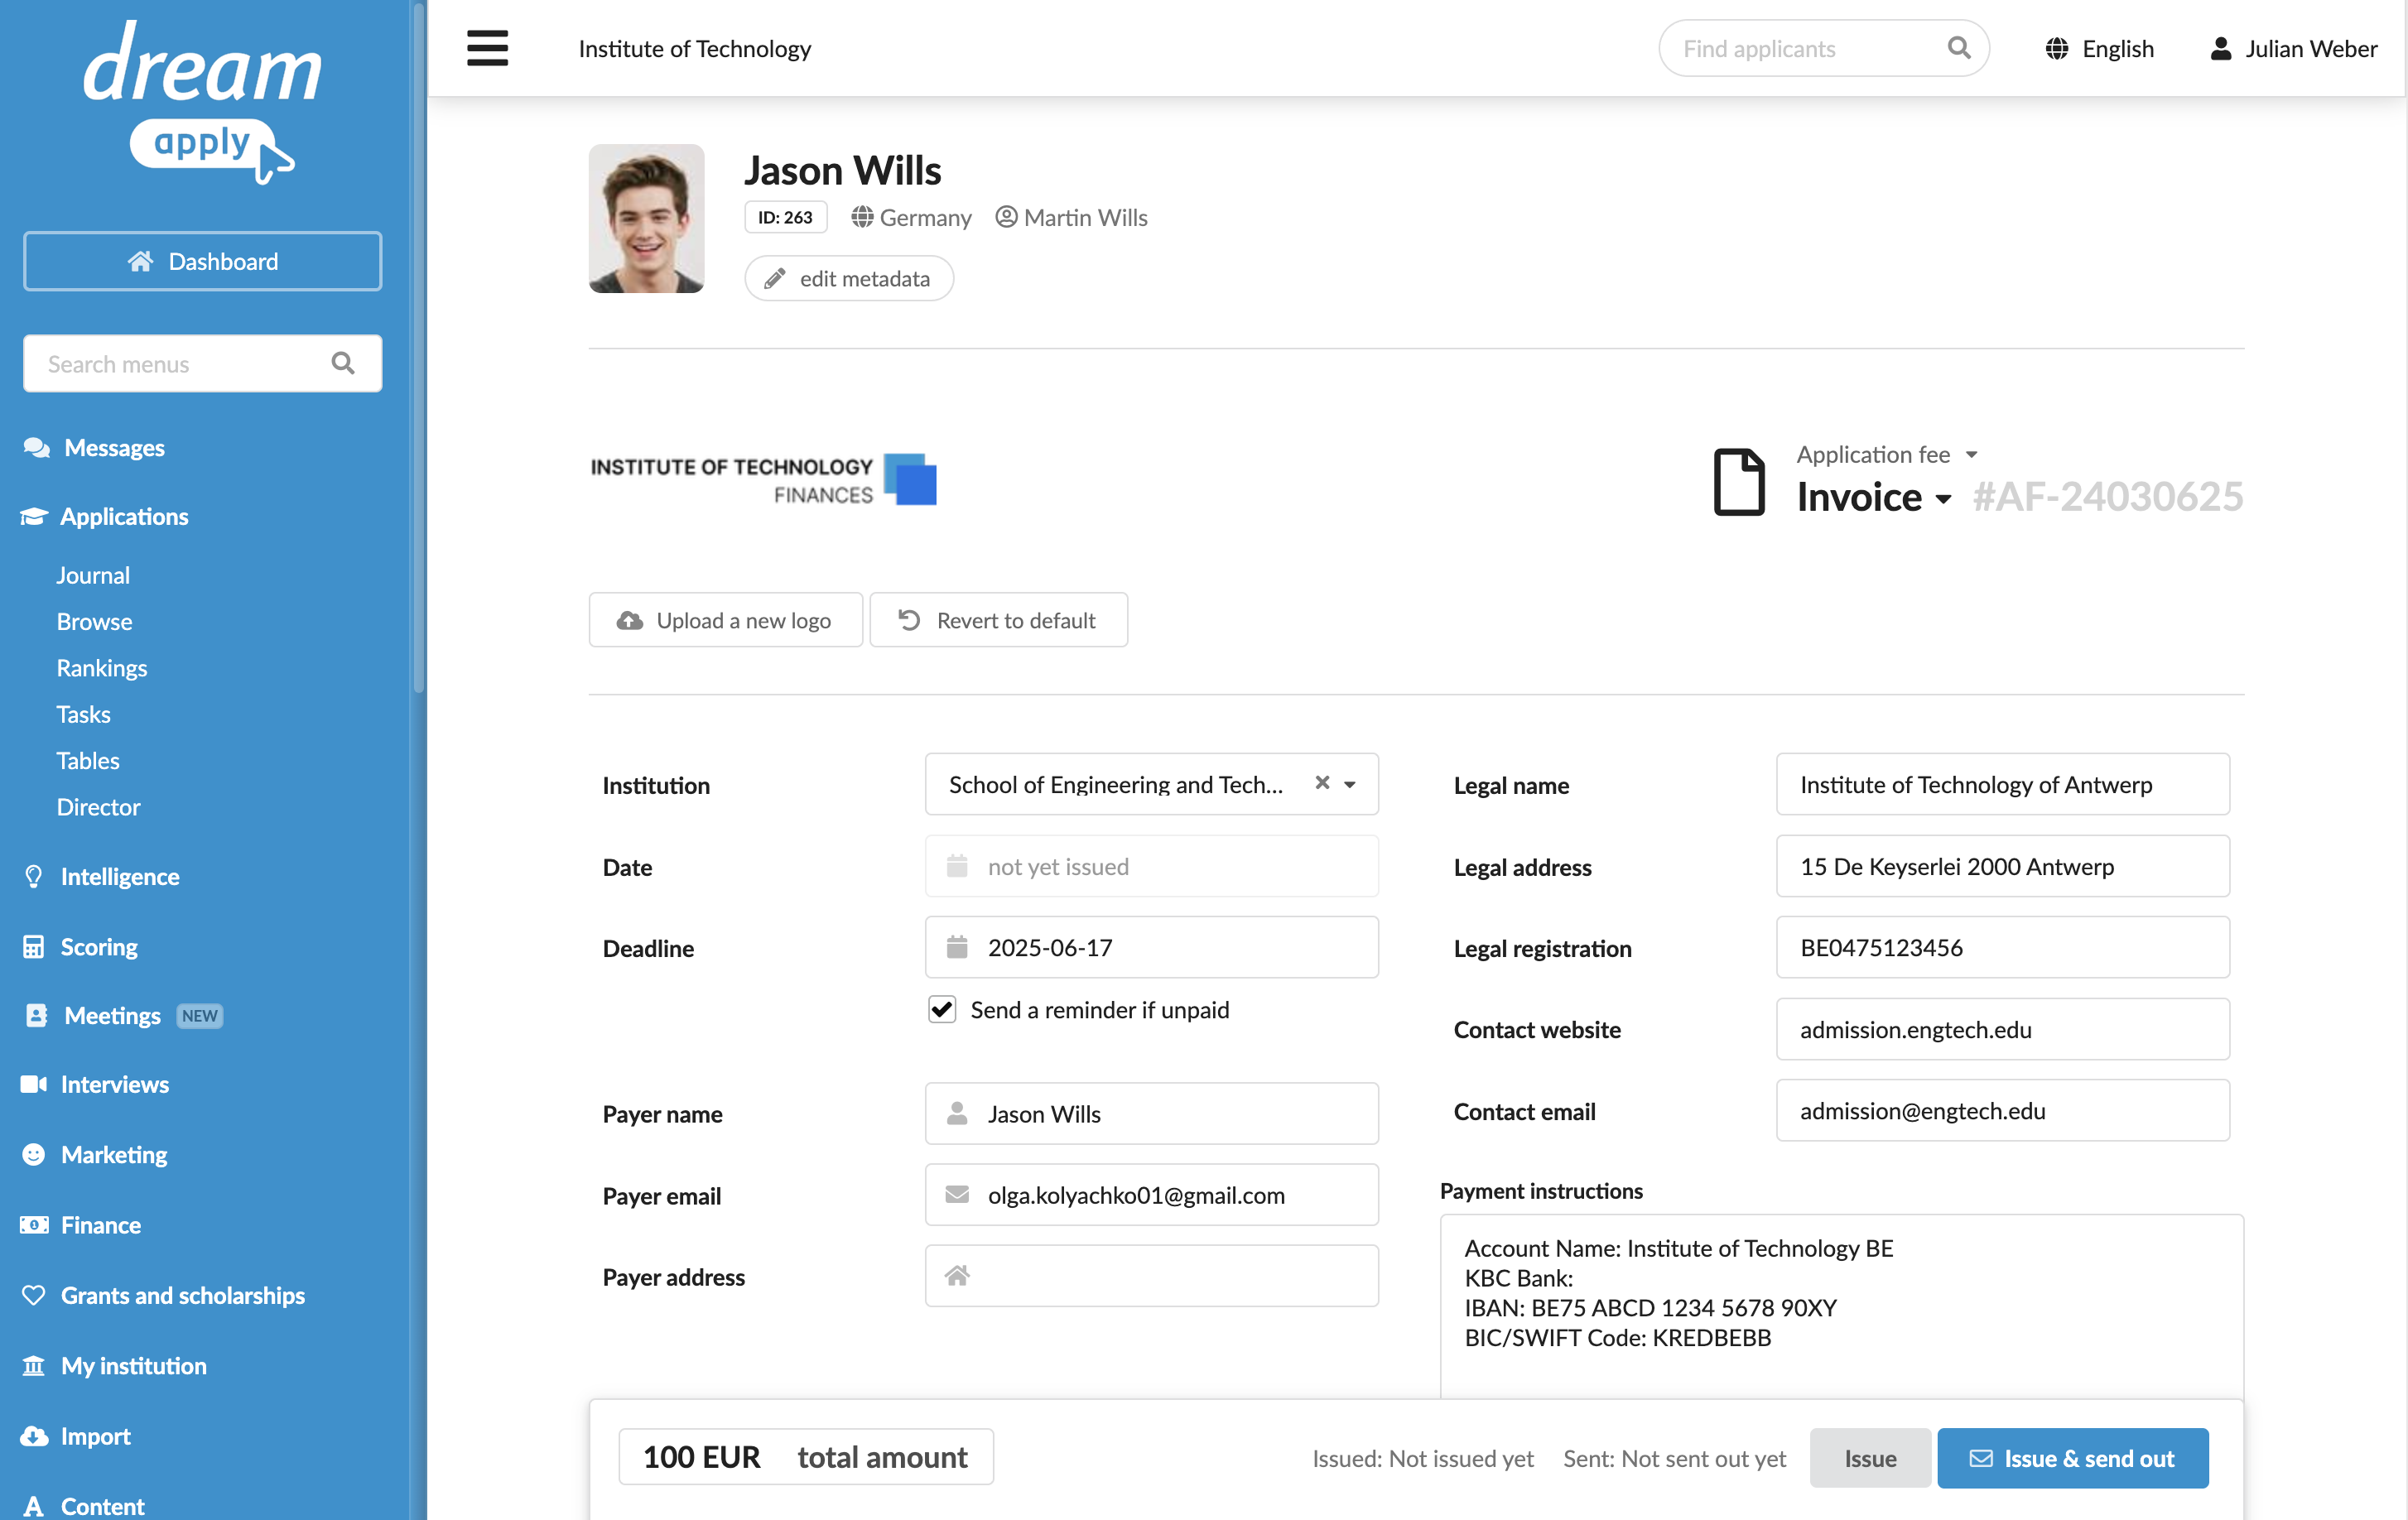Click the Payer address home icon

point(957,1275)
